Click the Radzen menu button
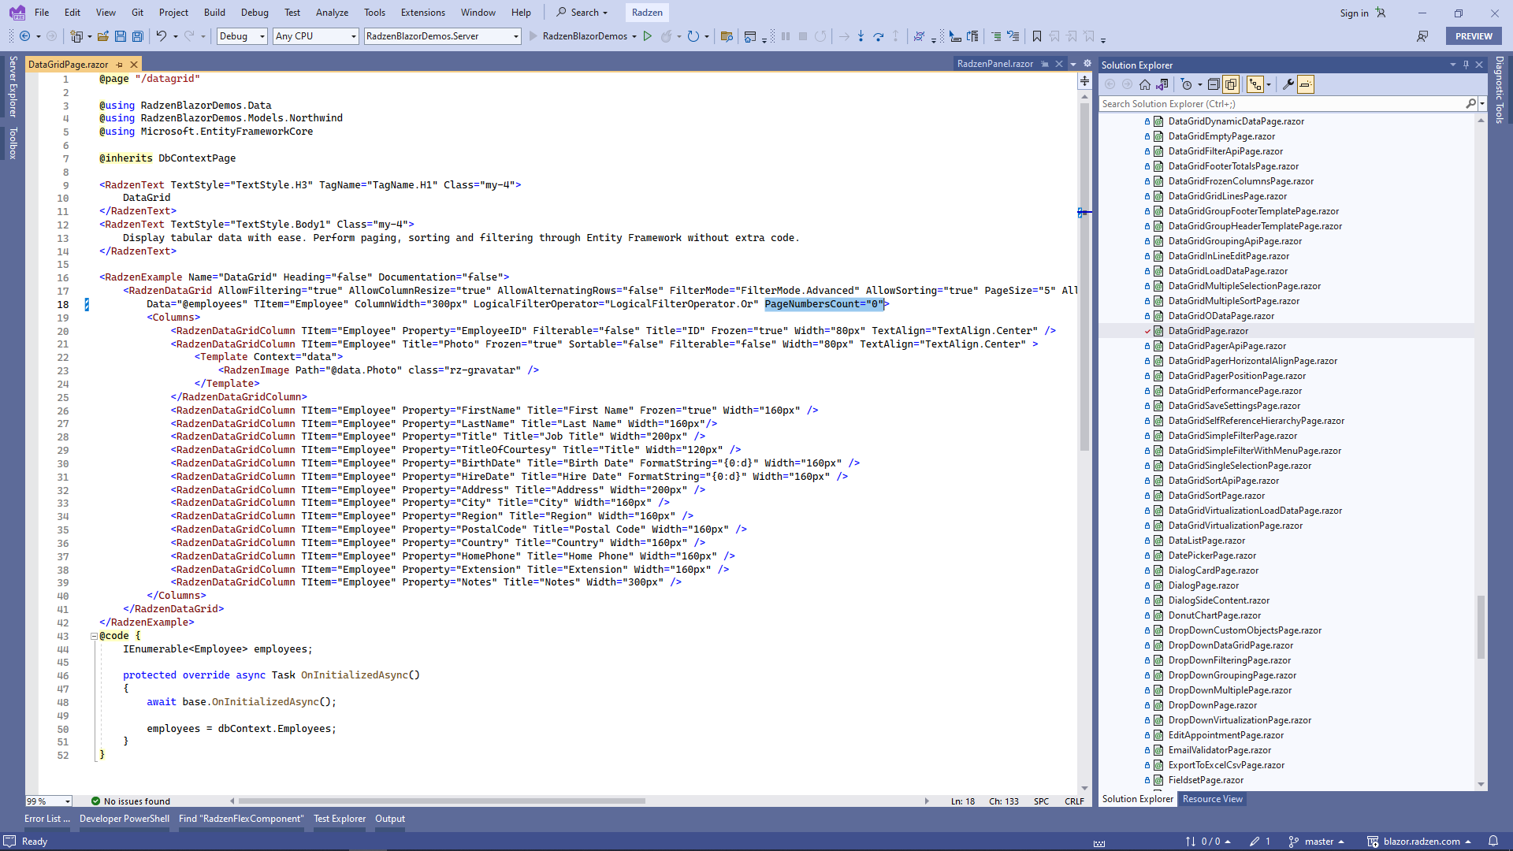The image size is (1513, 851). [x=647, y=13]
